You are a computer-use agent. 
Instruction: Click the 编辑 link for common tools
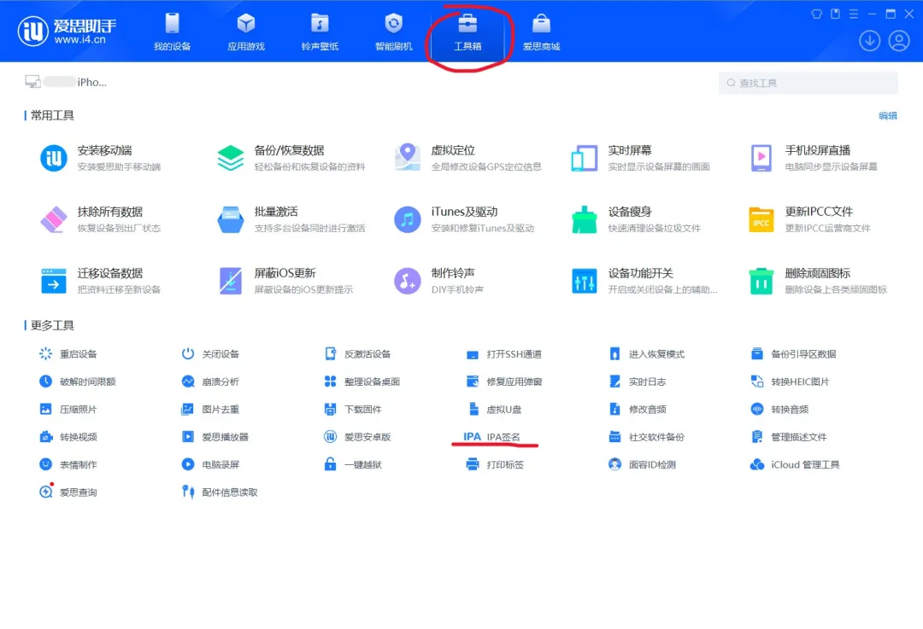click(888, 116)
